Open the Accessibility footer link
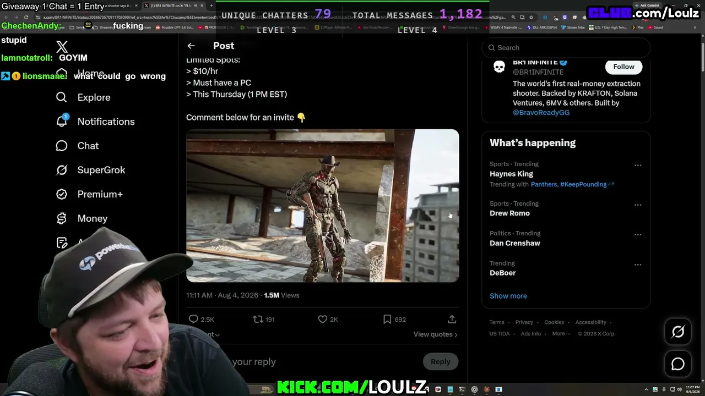 point(591,322)
